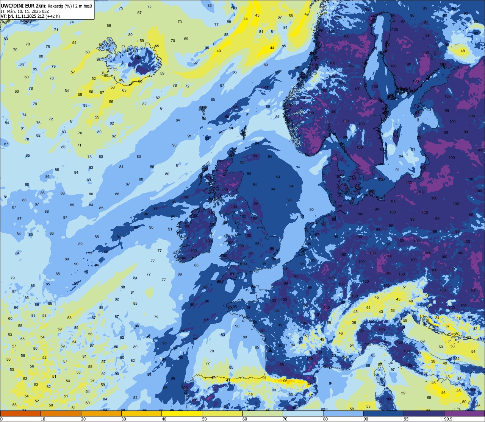Click the 80–90 light blue legend segment

pyautogui.click(x=343, y=413)
